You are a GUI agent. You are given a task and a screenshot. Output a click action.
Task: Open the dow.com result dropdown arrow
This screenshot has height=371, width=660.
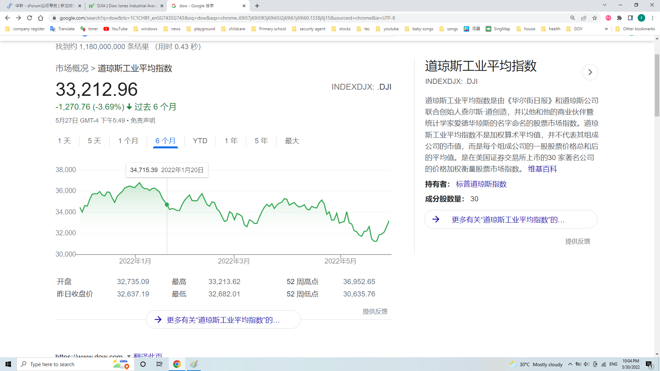click(x=129, y=356)
